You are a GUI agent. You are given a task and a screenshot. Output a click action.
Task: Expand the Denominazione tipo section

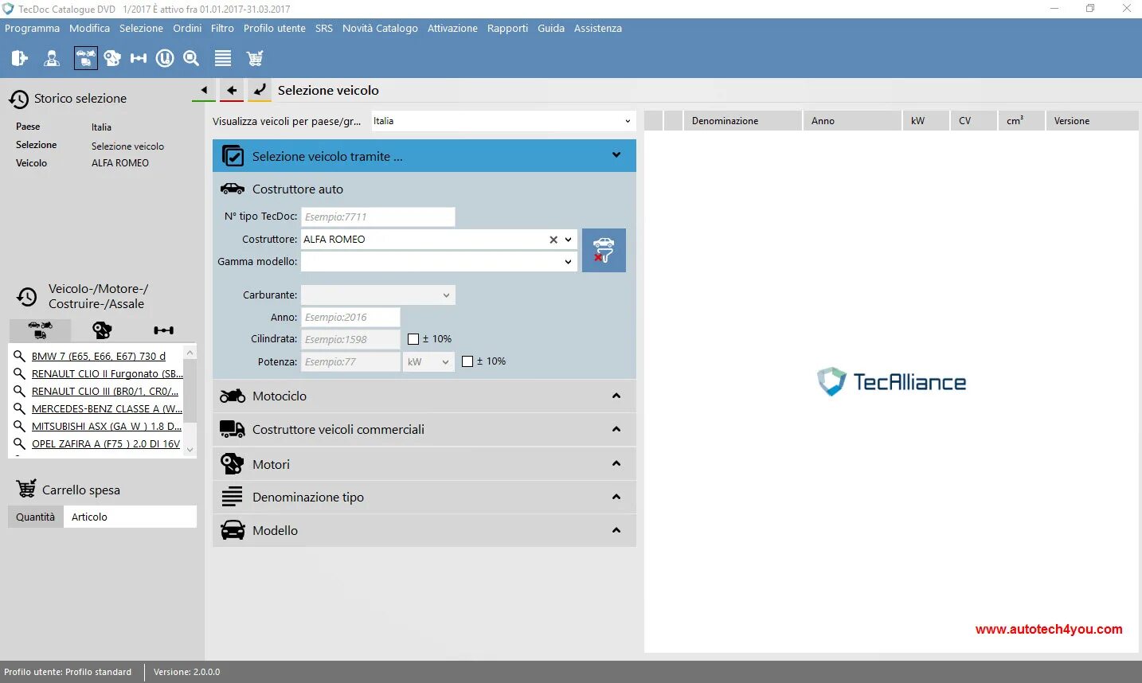coord(616,497)
